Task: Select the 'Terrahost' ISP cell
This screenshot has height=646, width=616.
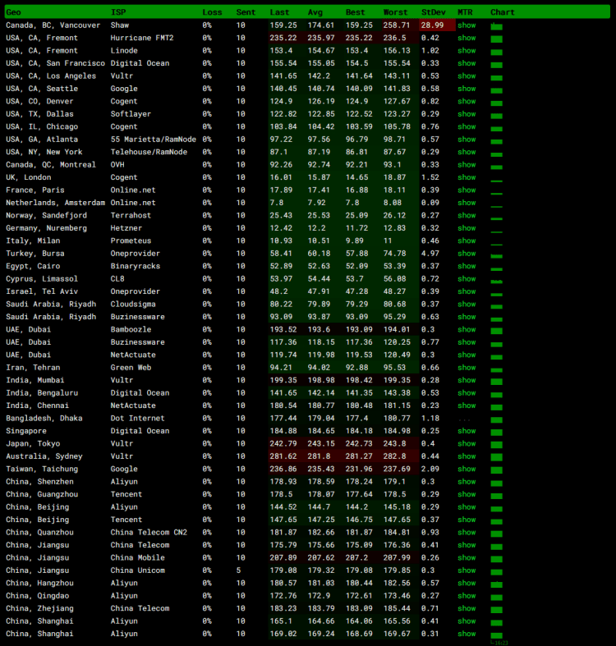Action: [x=131, y=216]
